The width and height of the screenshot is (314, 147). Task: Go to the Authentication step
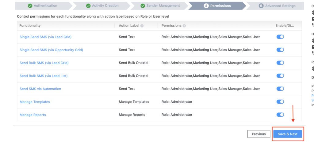pyautogui.click(x=43, y=6)
